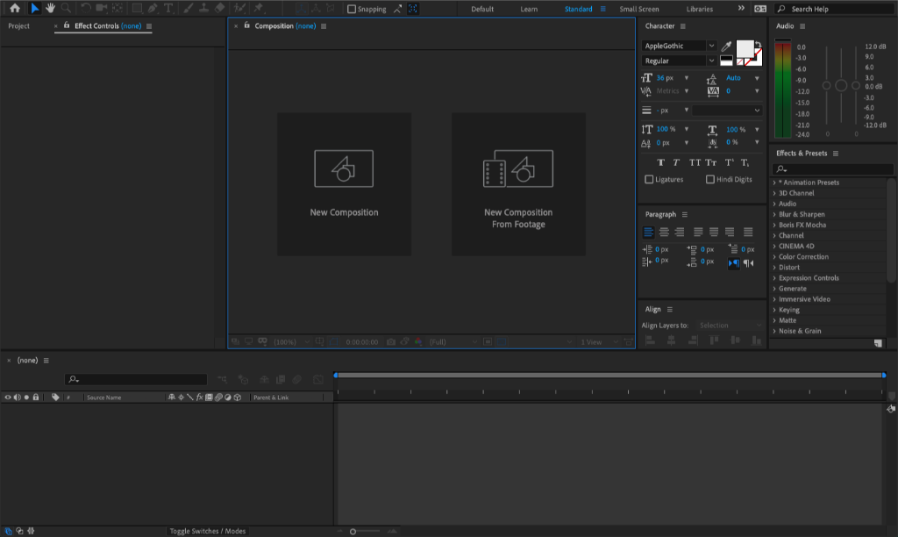Click the eyedropper in Character panel

726,47
